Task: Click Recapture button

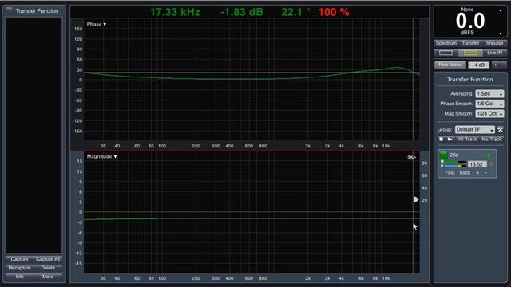Action: pyautogui.click(x=19, y=268)
